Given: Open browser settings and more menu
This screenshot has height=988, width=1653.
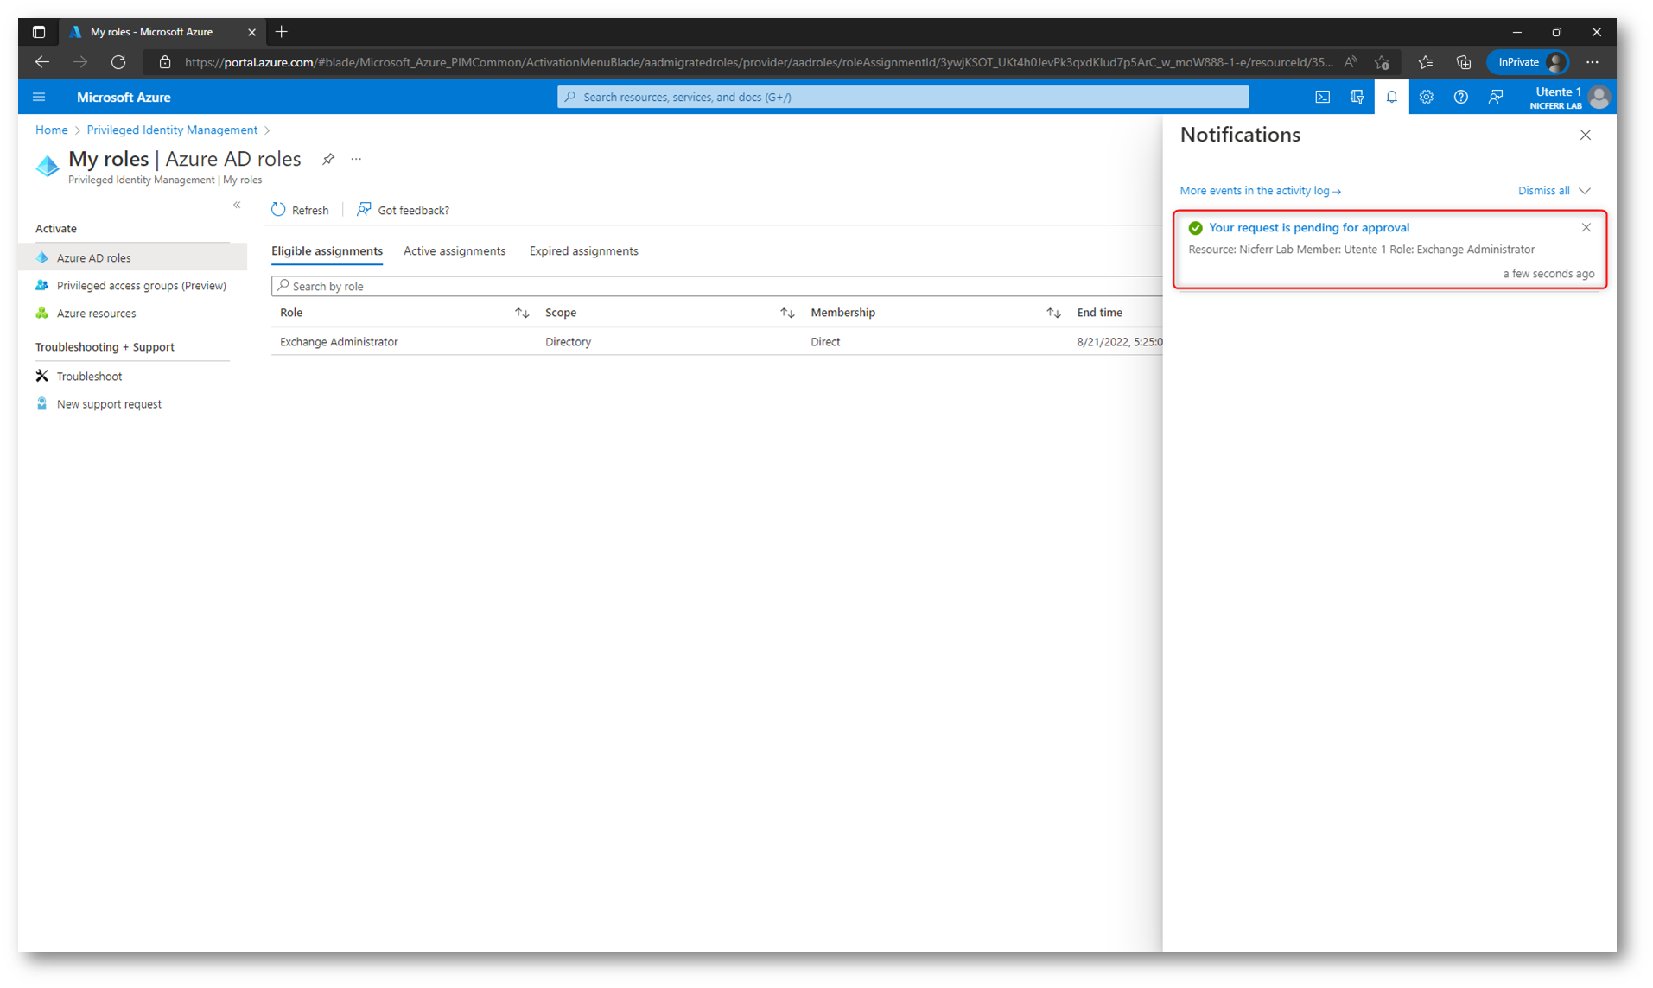Looking at the screenshot, I should pyautogui.click(x=1592, y=62).
